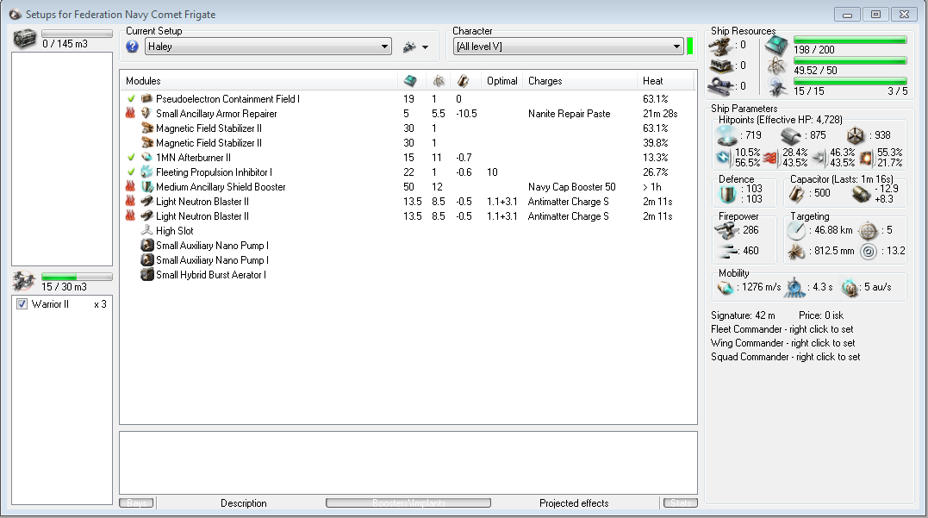The height and width of the screenshot is (518, 928).
Task: Click Wing Commander right click to set
Action: click(783, 343)
